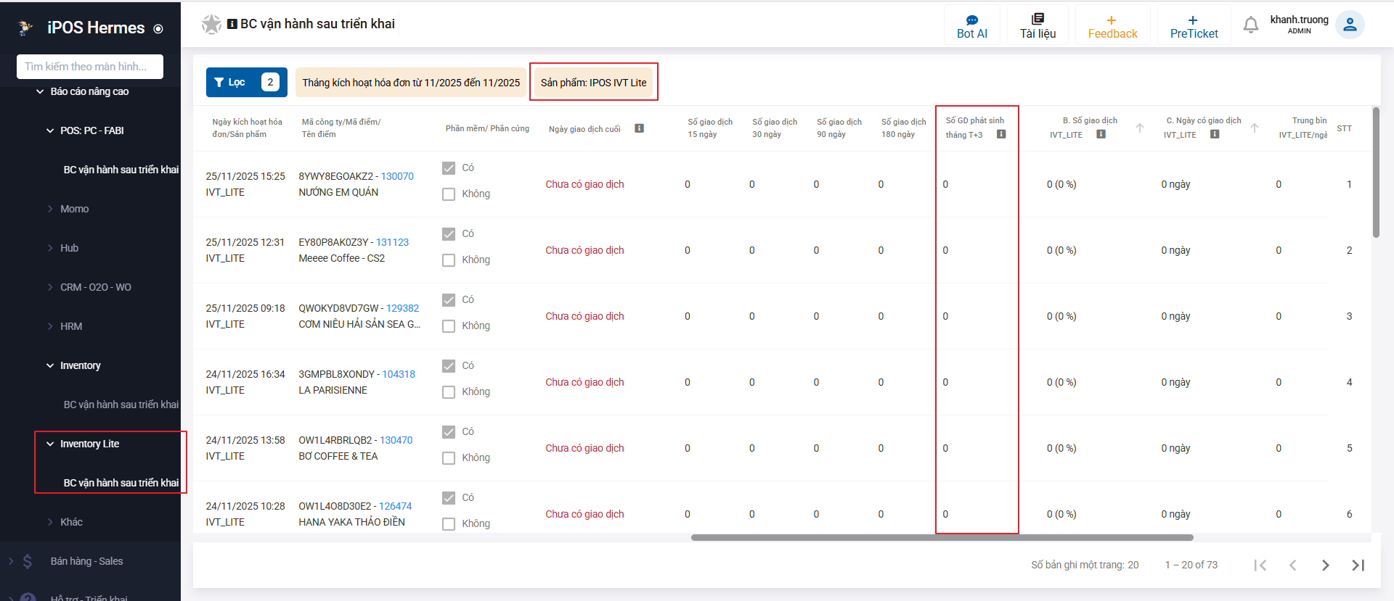This screenshot has width=1394, height=601.
Task: Toggle Có checkbox for CƠM NIÊU HẢI SẢN row
Action: (x=449, y=300)
